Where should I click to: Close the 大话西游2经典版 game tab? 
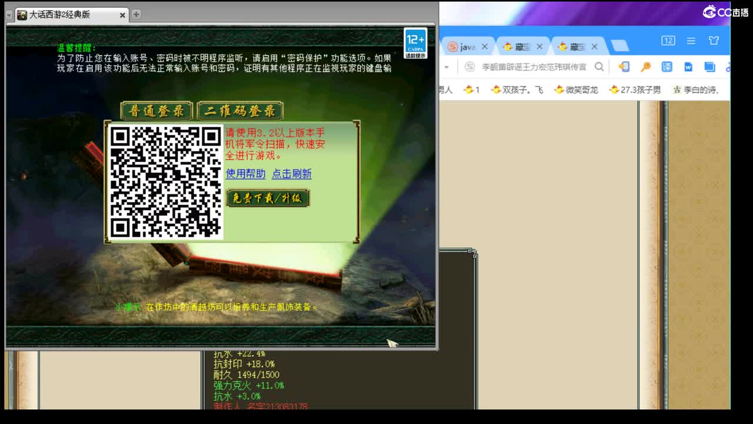pyautogui.click(x=123, y=15)
